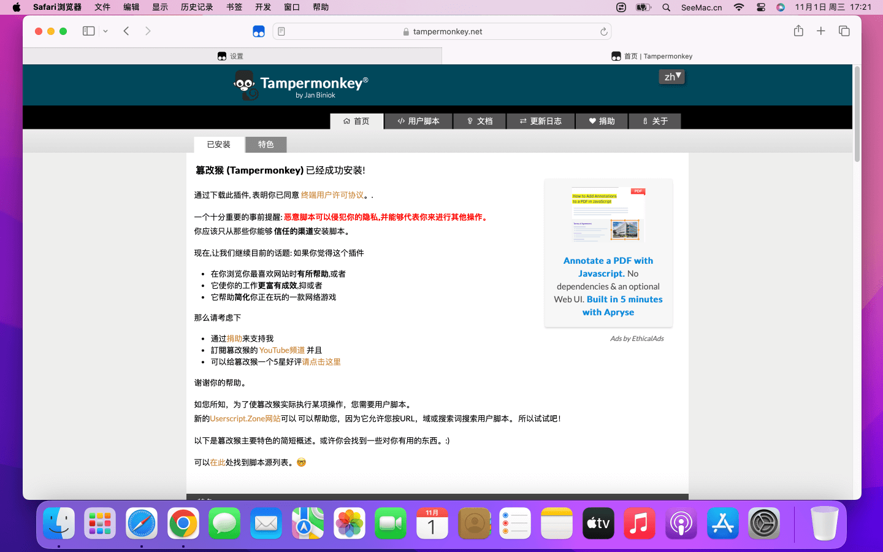883x552 pixels.
Task: Open the 文件 menu
Action: click(x=102, y=7)
